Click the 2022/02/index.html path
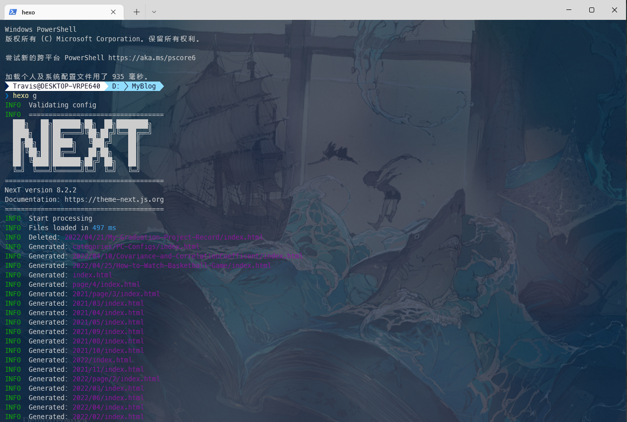The width and height of the screenshot is (627, 422). point(108,417)
